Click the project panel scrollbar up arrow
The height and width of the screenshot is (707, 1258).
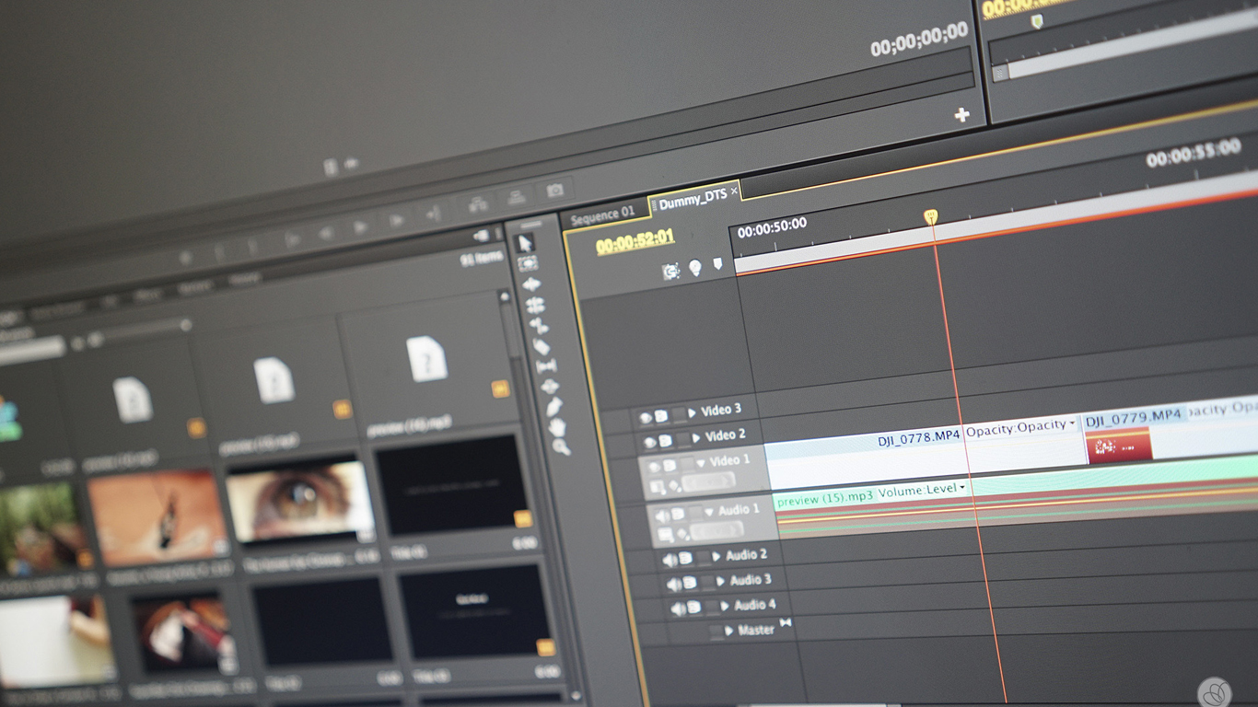click(503, 297)
